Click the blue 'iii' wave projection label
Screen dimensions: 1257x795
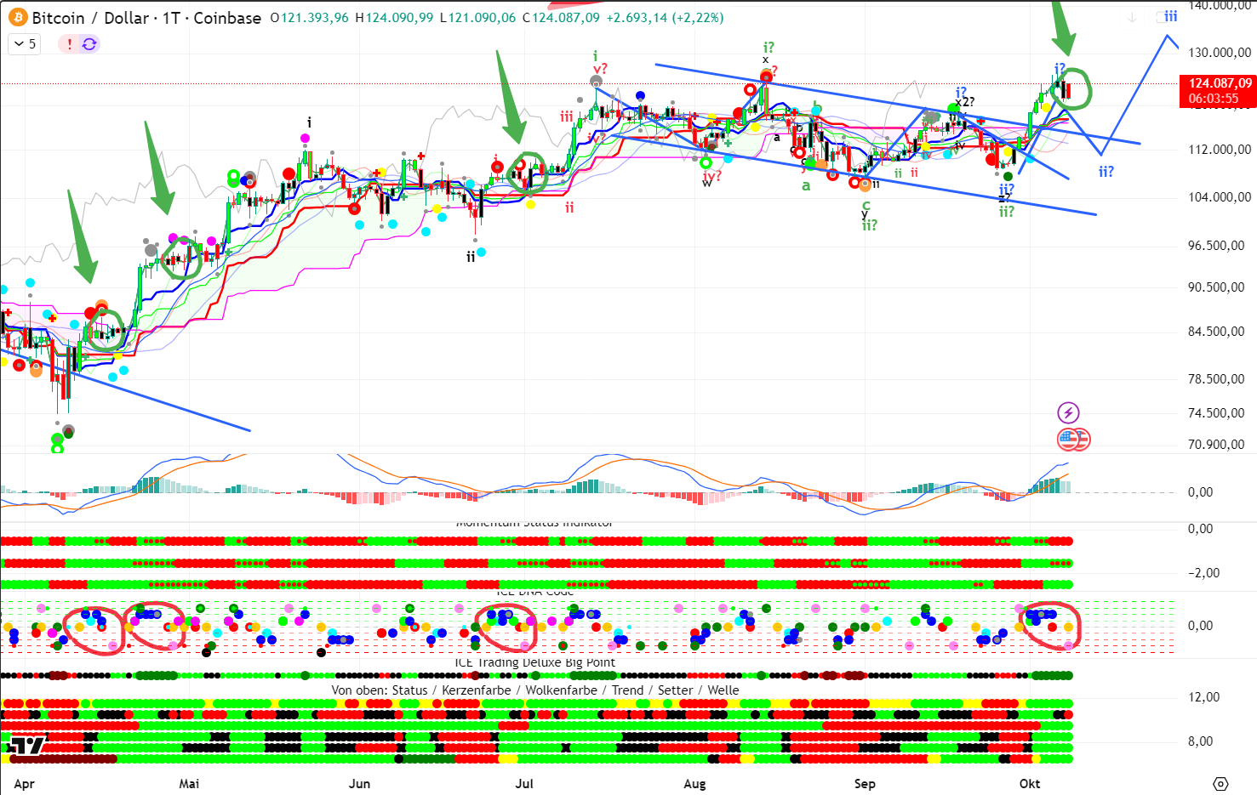1171,16
